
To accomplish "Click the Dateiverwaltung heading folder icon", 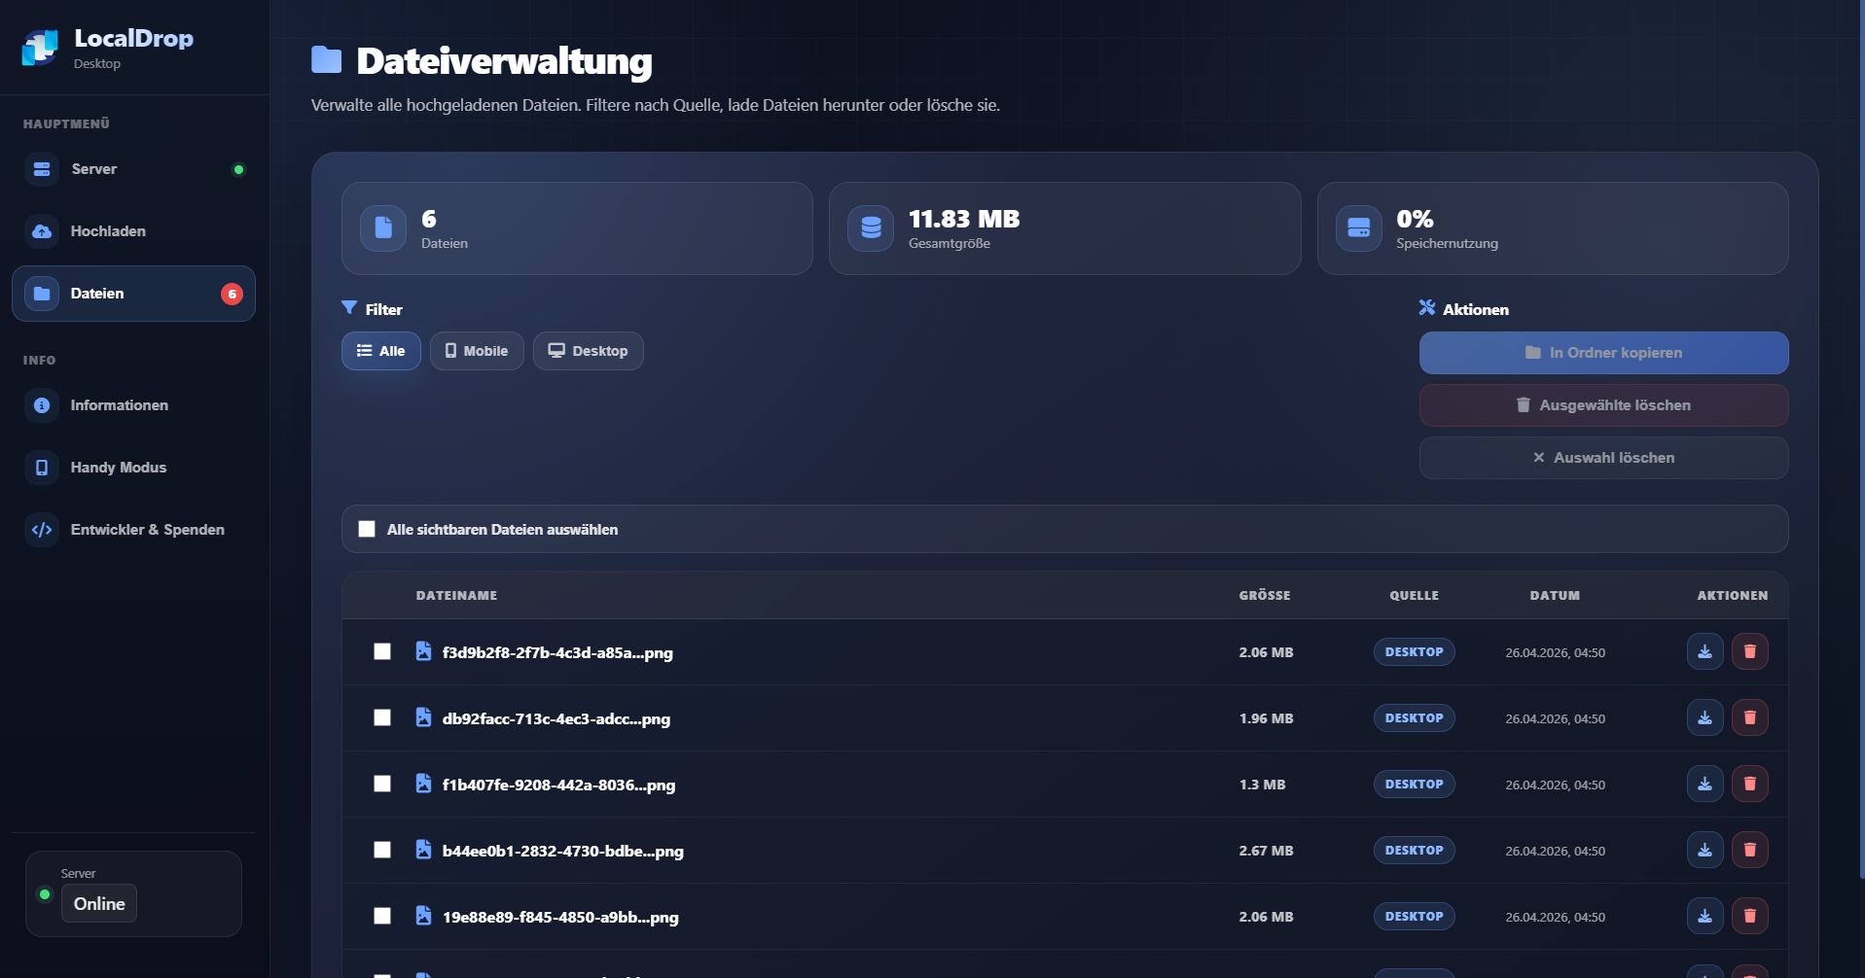I will tap(327, 60).
